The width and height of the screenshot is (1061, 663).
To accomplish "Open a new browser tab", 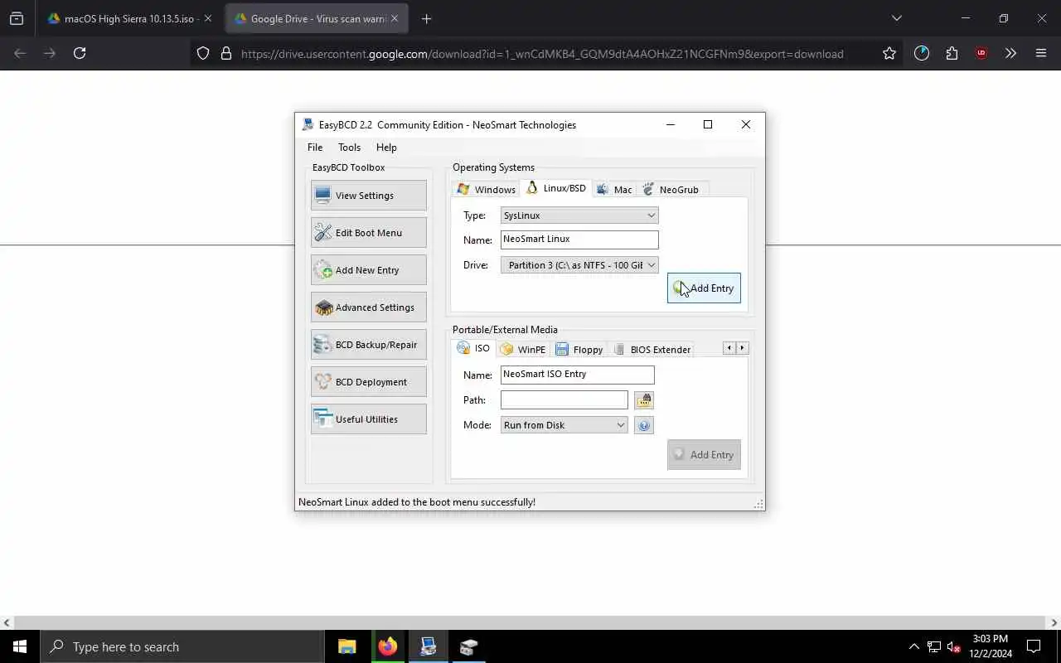I will point(426,19).
